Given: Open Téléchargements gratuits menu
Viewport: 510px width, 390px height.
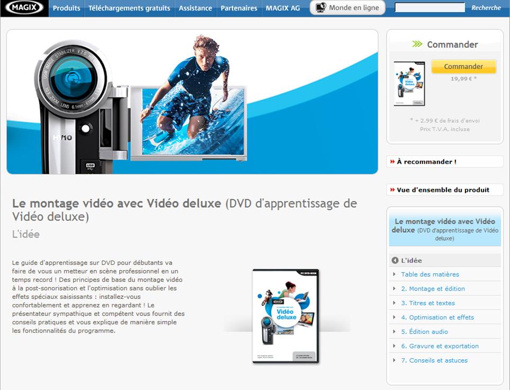Looking at the screenshot, I should click(x=129, y=8).
